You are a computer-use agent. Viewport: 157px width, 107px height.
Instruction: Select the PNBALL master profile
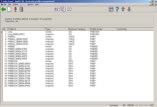78,37
